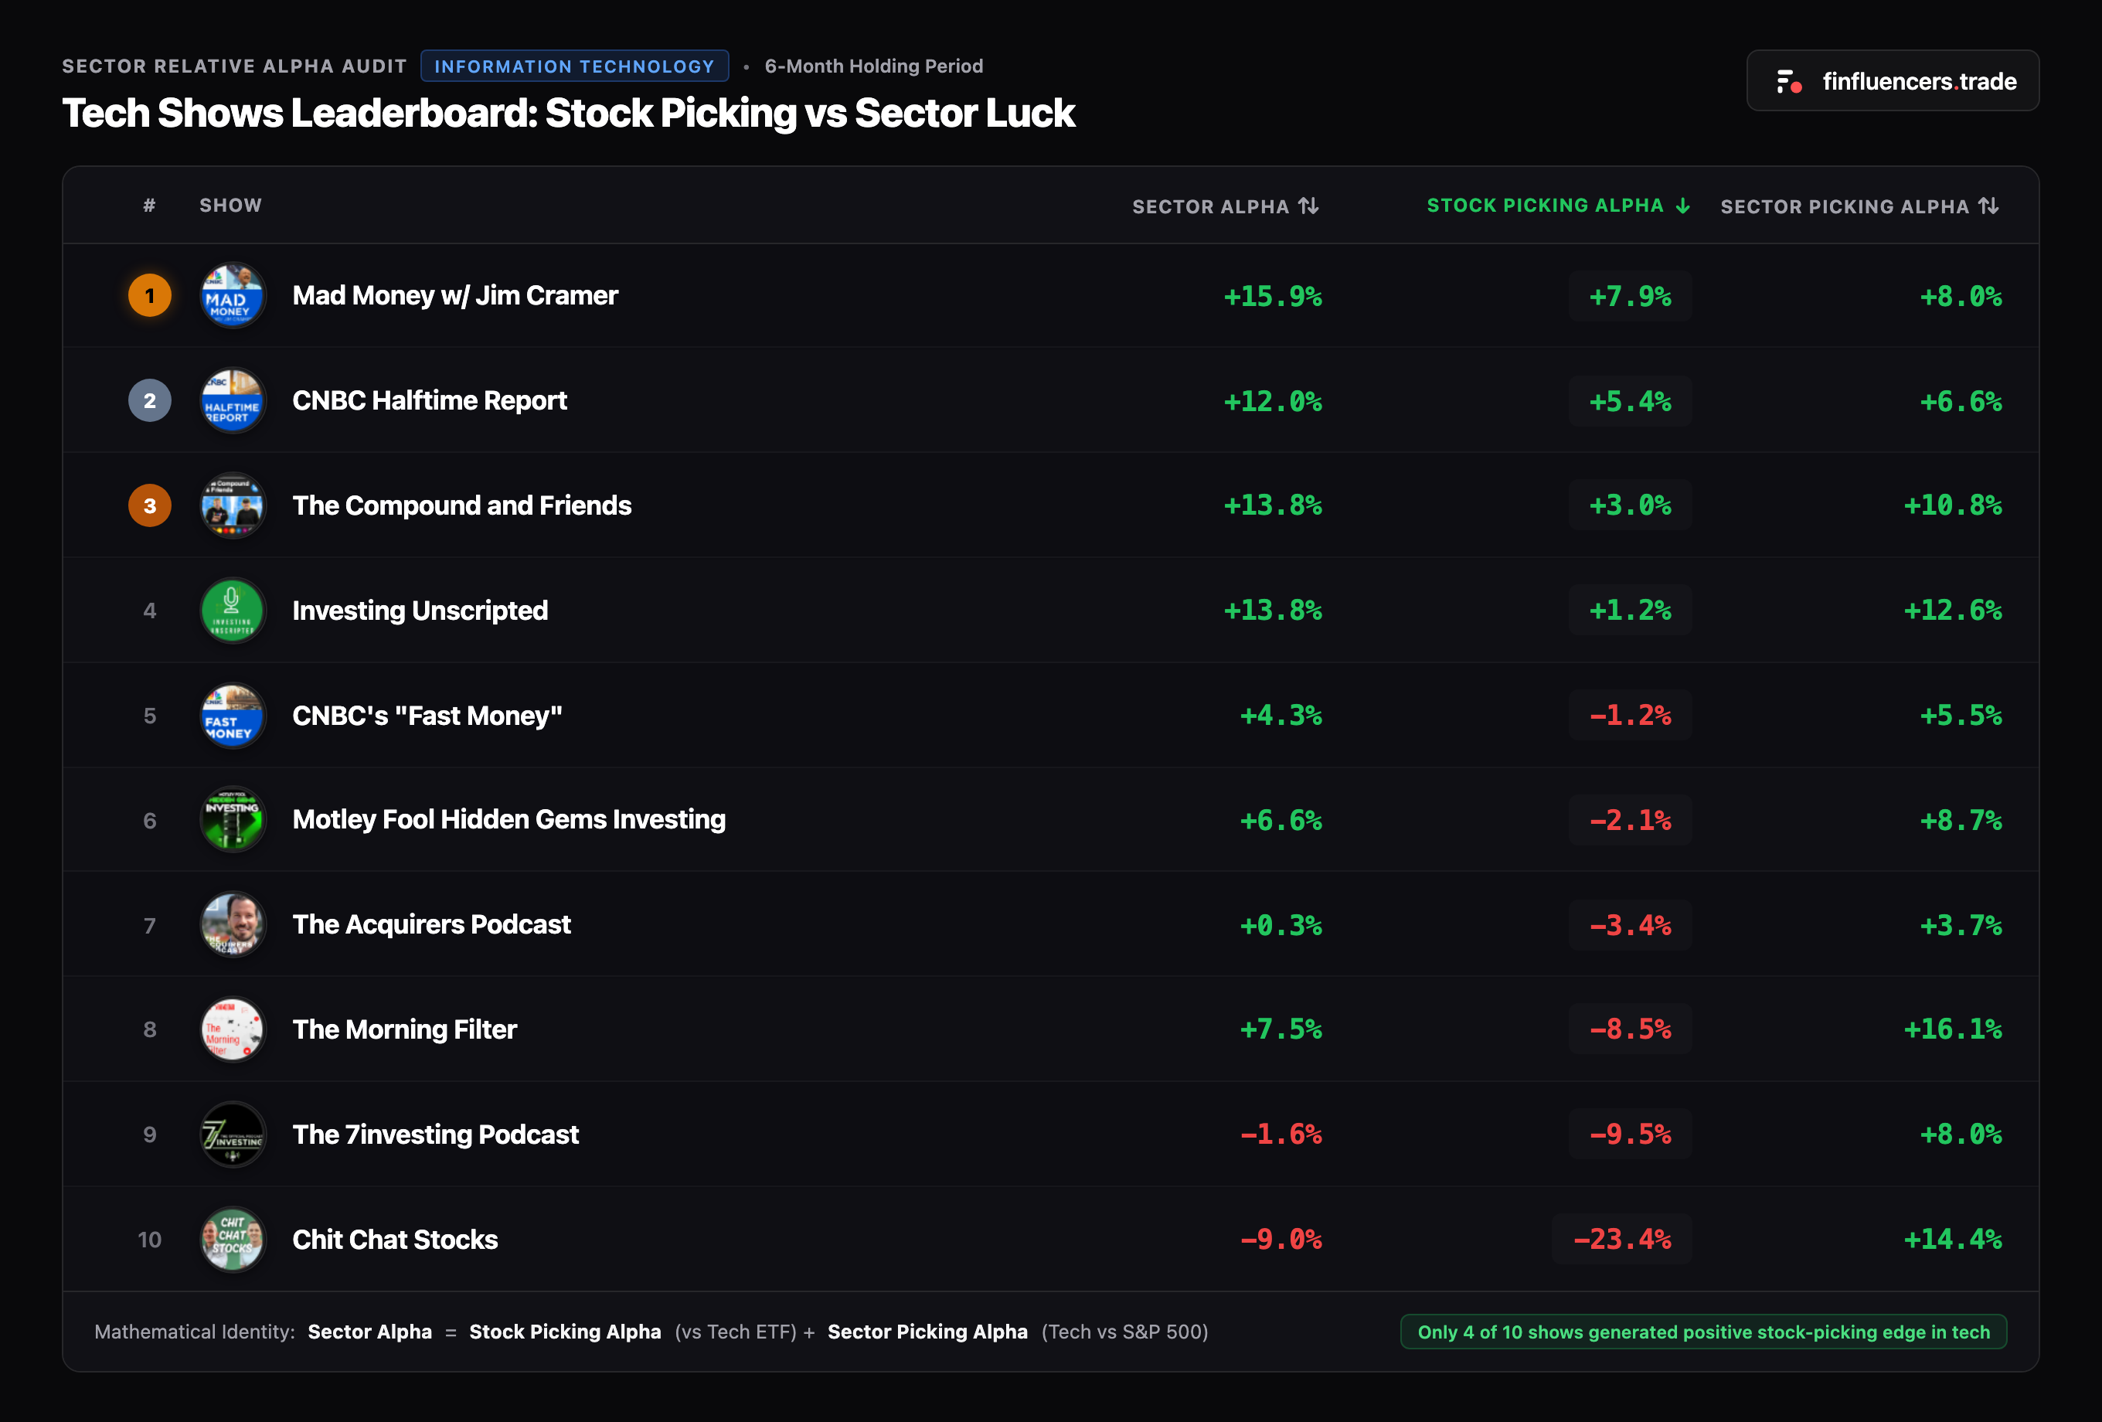Screen dimensions: 2102x1422
Task: Click the +6.6% sector alpha for Motley Fool
Action: 1281,821
